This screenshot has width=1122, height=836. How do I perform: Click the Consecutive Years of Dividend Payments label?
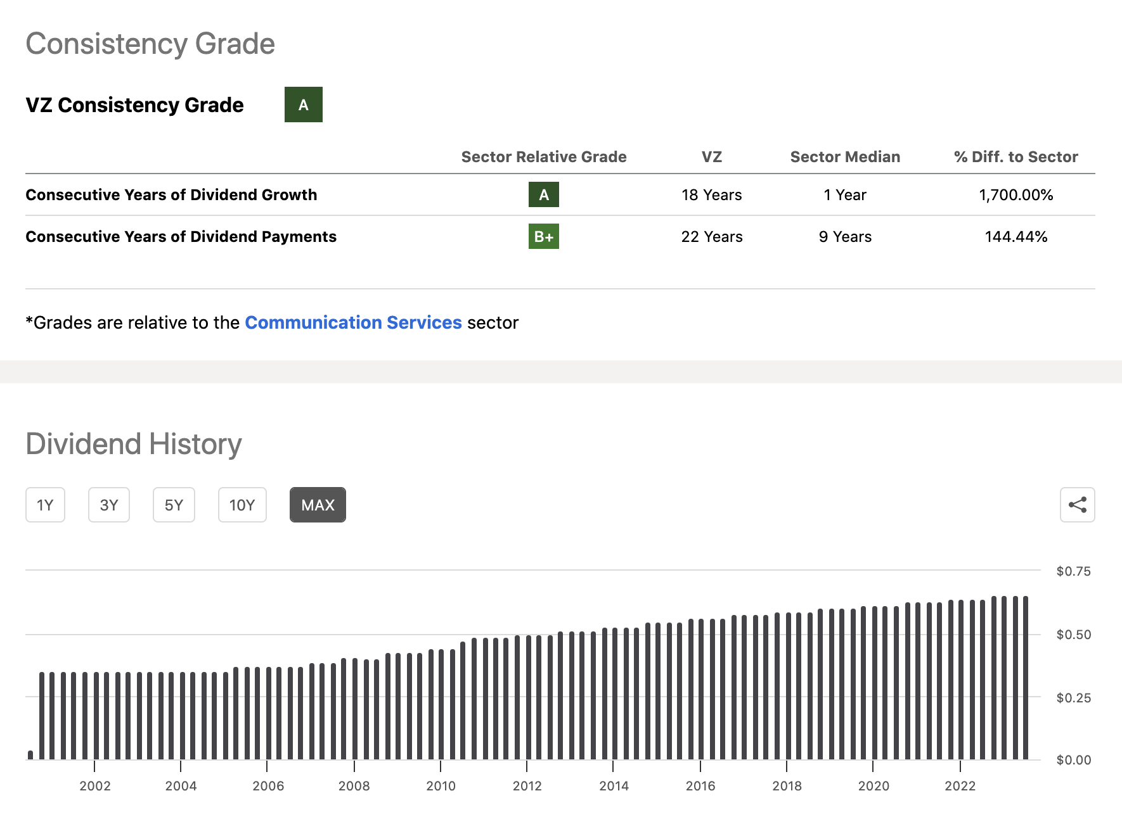(181, 236)
